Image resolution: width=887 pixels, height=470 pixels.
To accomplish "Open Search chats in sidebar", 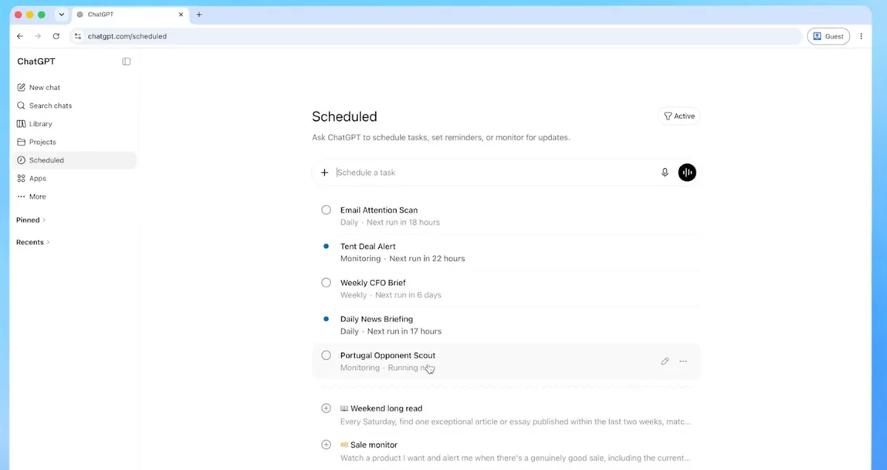I will (x=74, y=106).
